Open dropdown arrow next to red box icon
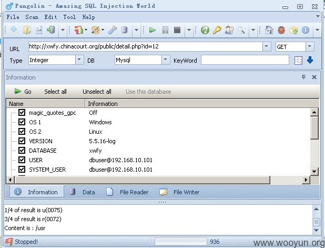The image size is (325, 248). pos(86,30)
